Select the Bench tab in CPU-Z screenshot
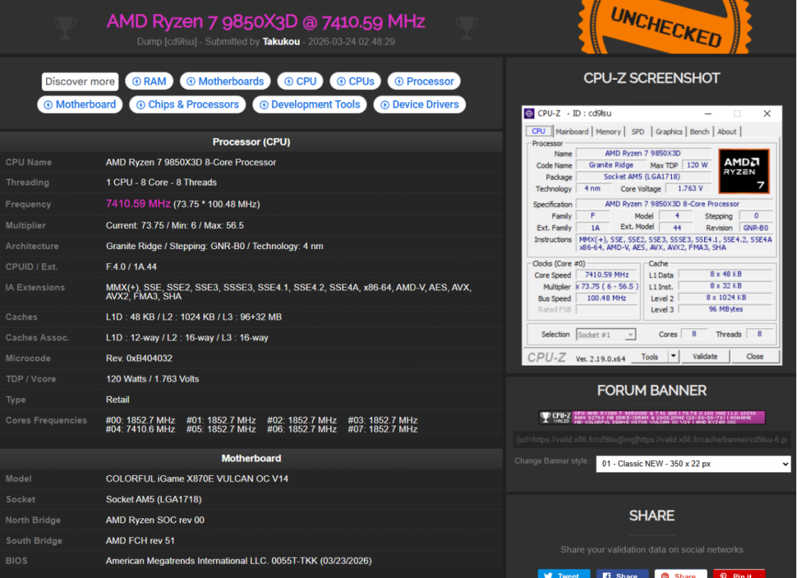Image resolution: width=797 pixels, height=578 pixels. [699, 132]
